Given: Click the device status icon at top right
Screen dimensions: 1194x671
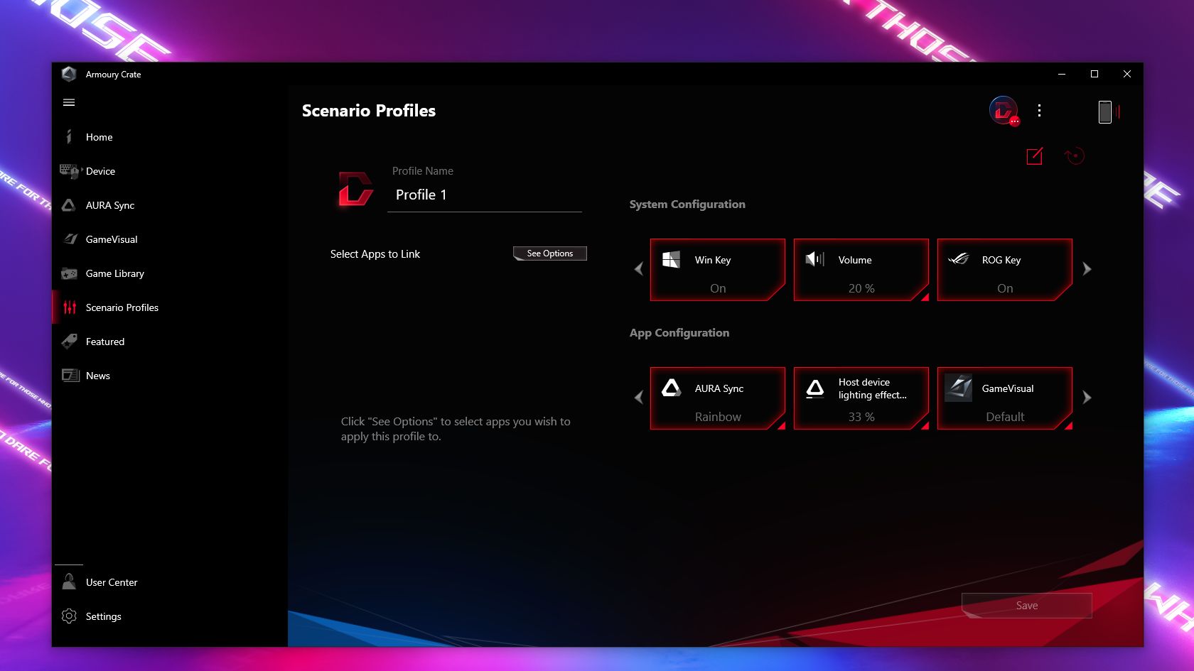Looking at the screenshot, I should point(1108,111).
